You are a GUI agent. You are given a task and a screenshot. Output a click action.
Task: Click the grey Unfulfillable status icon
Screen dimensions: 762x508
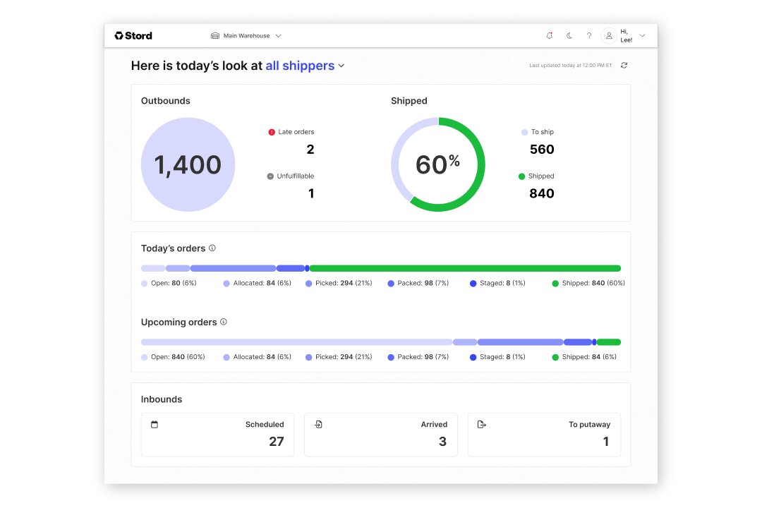[x=270, y=176]
